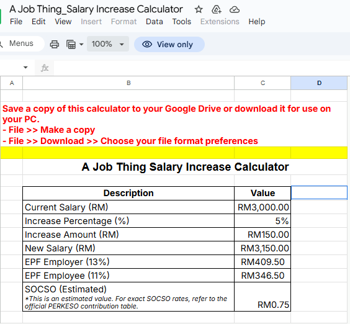Image resolution: width=350 pixels, height=324 pixels.
Task: Open the Help menu
Action: (x=257, y=22)
